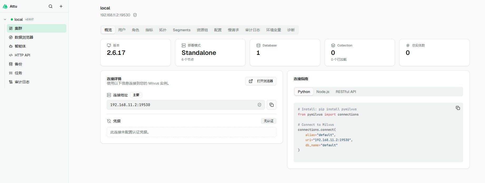The height and width of the screenshot is (183, 485).
Task: Switch to the 环境变量 tab
Action: pyautogui.click(x=274, y=30)
